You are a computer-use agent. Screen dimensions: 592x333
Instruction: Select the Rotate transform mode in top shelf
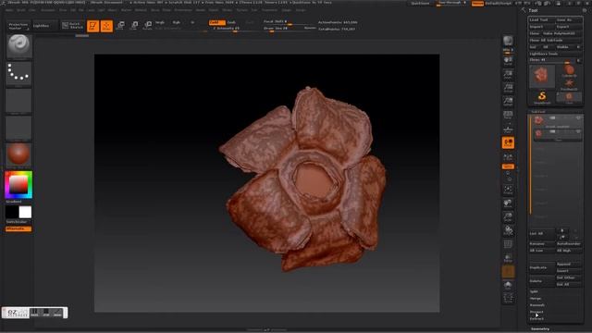tap(148, 26)
